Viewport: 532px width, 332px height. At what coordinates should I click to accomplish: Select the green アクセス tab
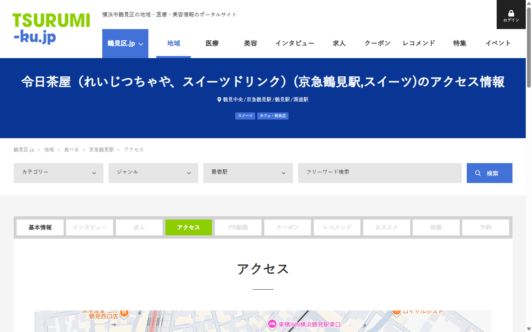point(189,227)
